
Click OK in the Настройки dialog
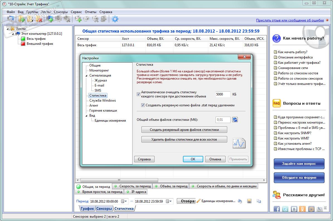(x=193, y=159)
